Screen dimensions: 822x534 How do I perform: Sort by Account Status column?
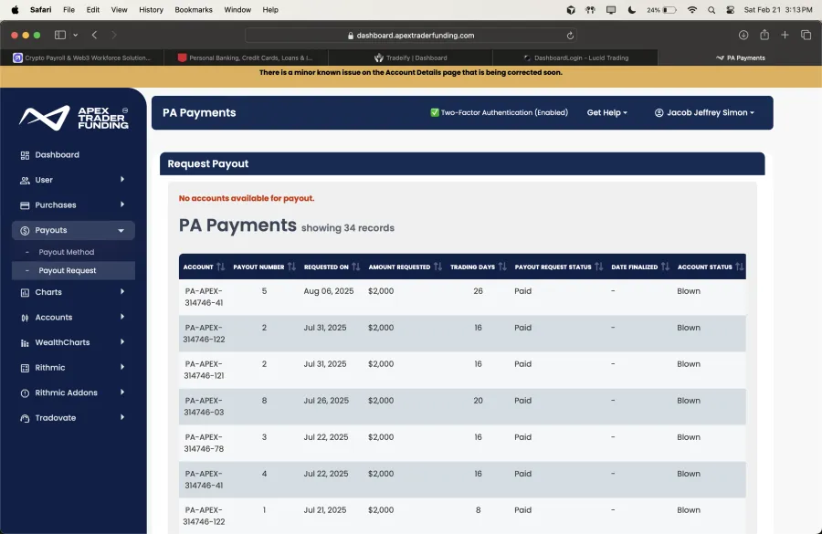(x=739, y=267)
